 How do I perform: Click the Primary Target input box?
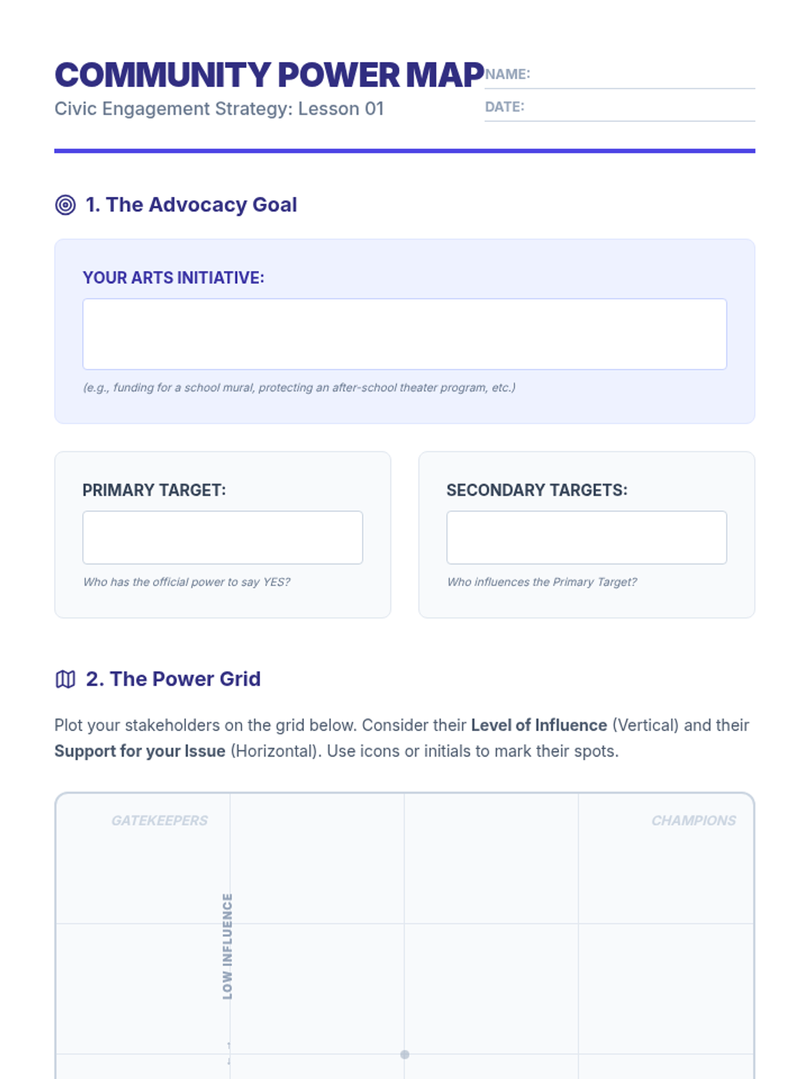point(222,537)
